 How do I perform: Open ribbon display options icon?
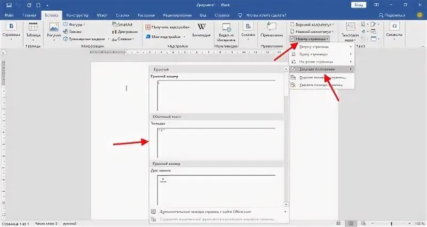point(377,5)
